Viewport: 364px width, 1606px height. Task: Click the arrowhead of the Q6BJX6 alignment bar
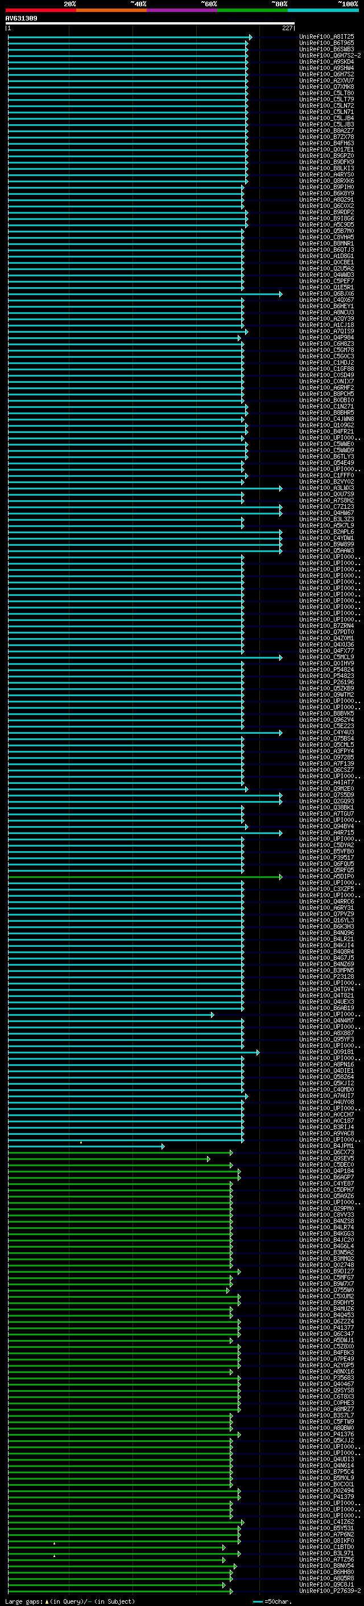280,295
